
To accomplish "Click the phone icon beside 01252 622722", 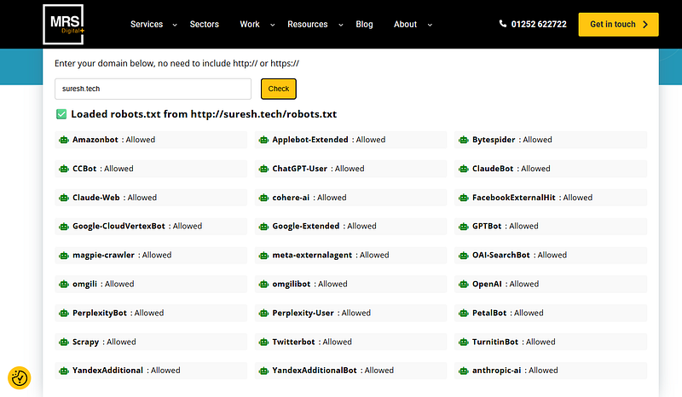I will 503,24.
